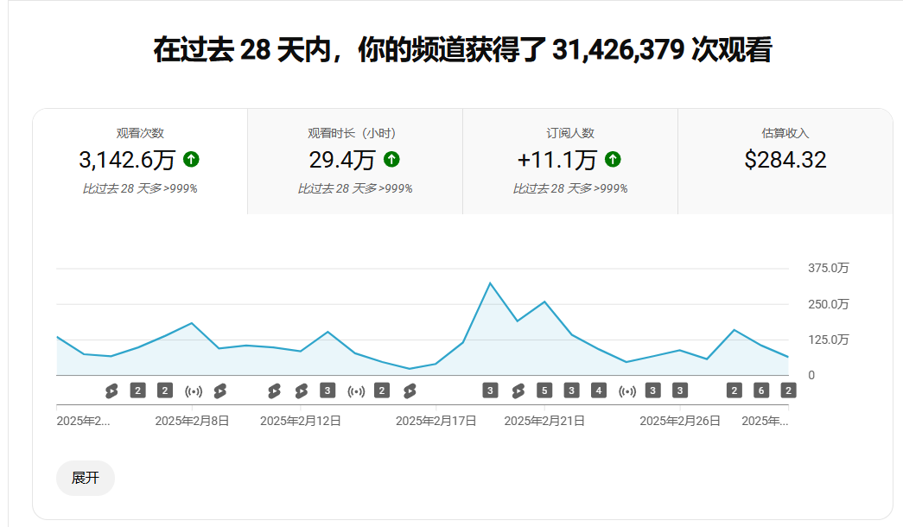Select live stream marker right of the 4 badge
903x527 pixels.
coord(627,391)
